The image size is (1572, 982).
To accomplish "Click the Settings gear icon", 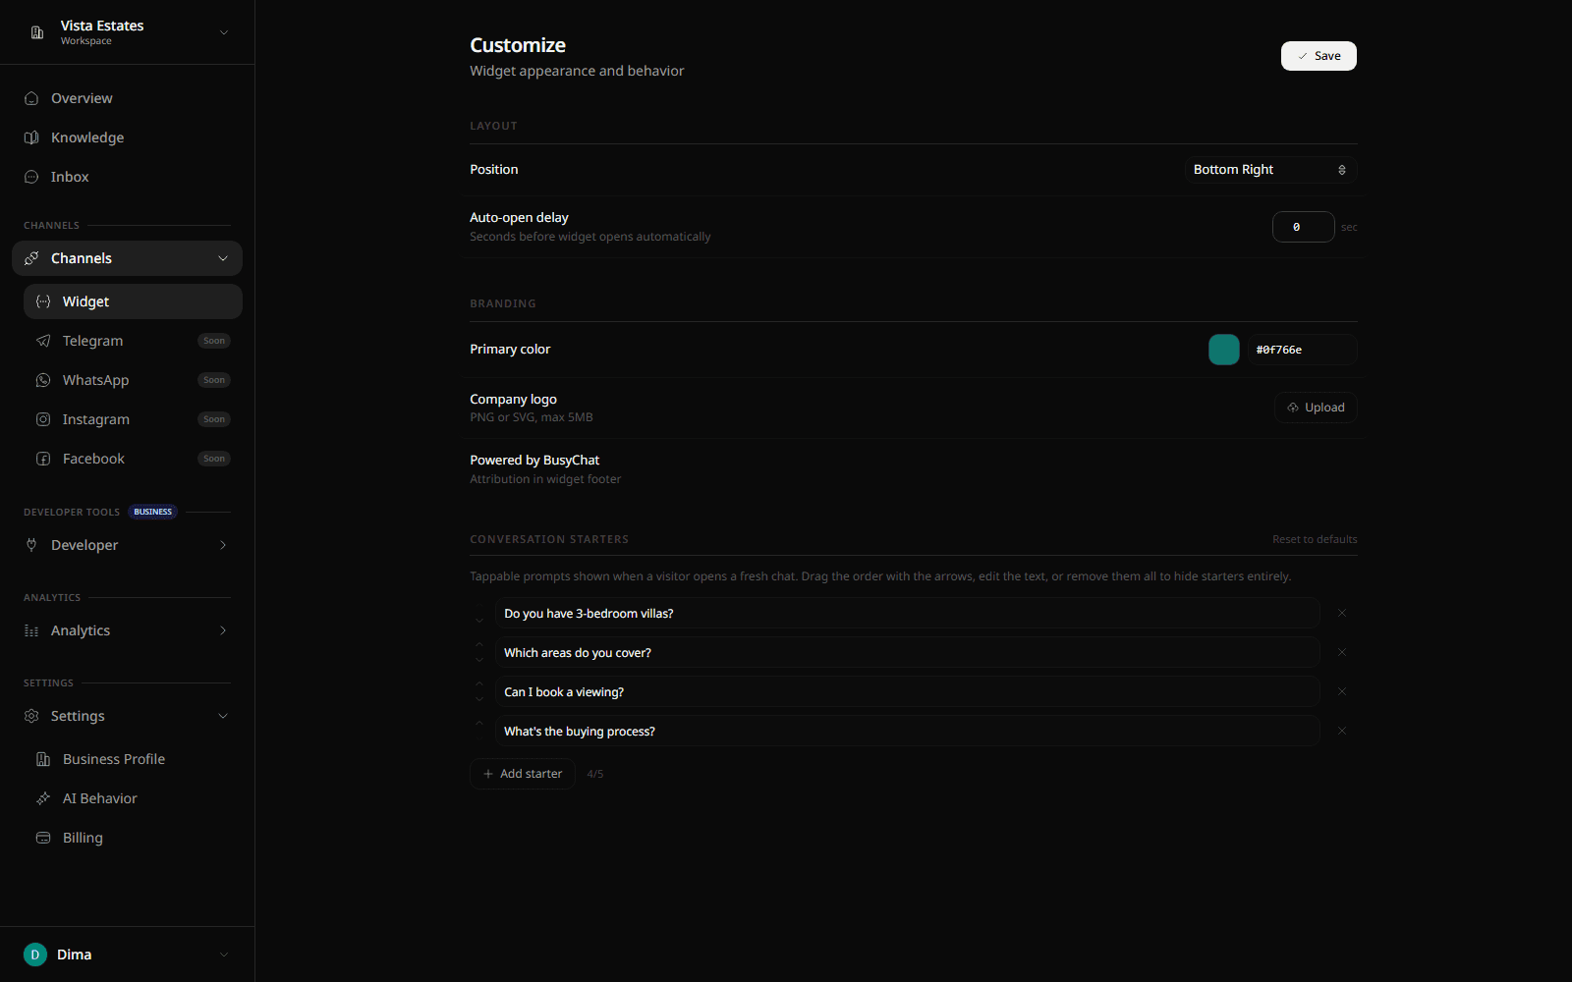I will coord(31,716).
